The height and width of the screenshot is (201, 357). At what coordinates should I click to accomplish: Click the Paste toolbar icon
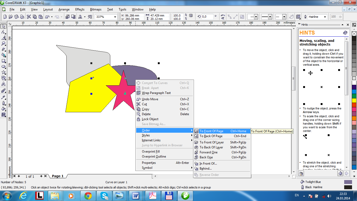(41, 17)
